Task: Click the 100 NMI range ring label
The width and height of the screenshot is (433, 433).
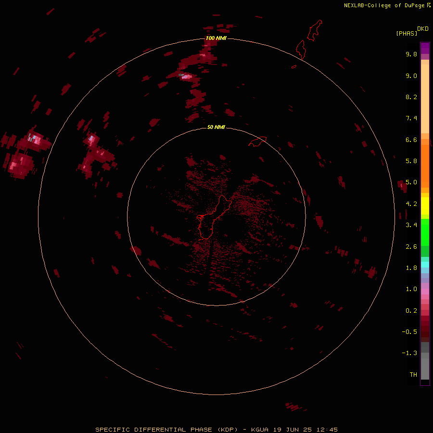Action: click(216, 38)
